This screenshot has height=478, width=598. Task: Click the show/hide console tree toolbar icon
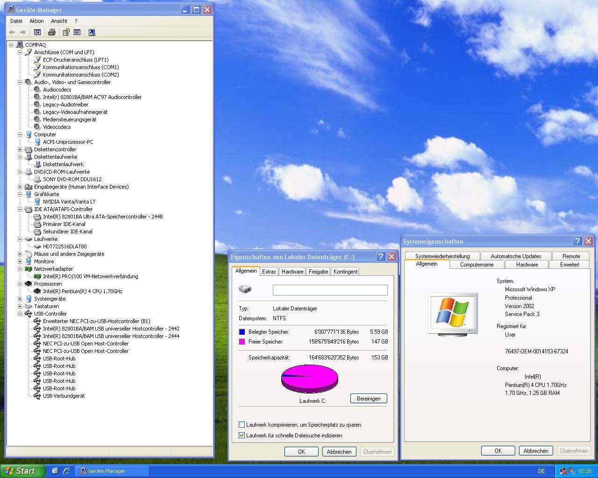coord(37,32)
